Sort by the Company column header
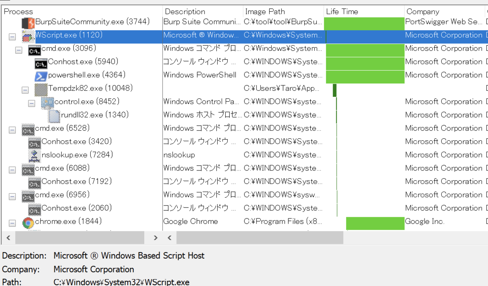 point(444,11)
